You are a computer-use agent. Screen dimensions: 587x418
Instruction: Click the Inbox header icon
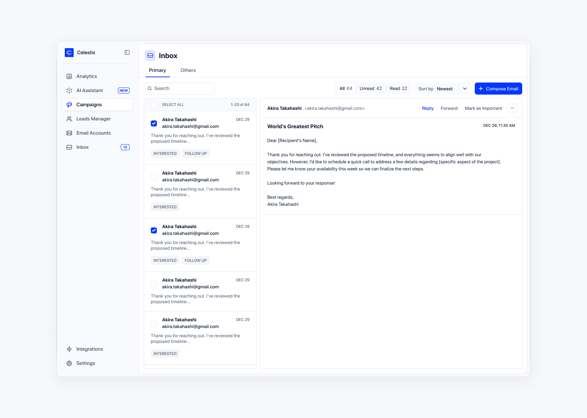coord(150,56)
